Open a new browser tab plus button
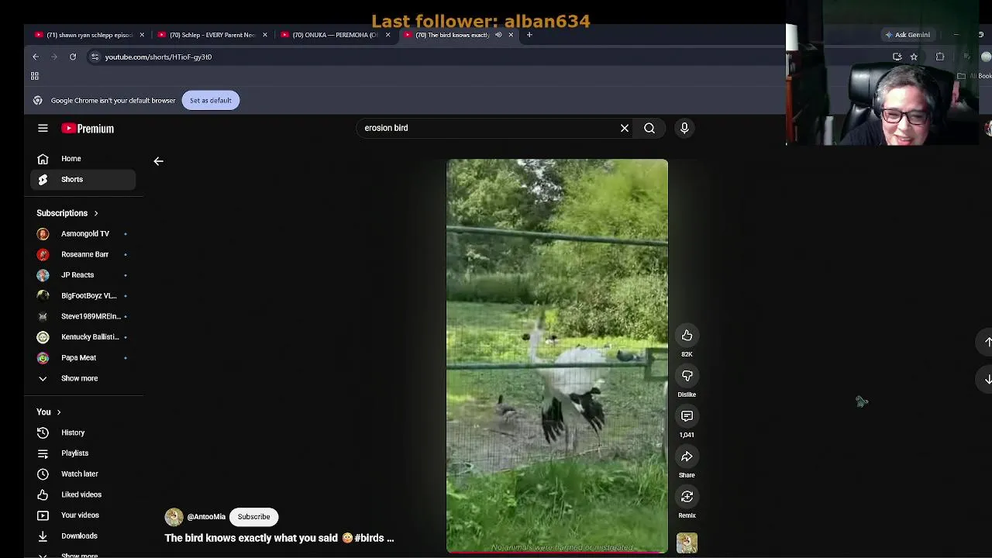The image size is (992, 558). pos(529,35)
